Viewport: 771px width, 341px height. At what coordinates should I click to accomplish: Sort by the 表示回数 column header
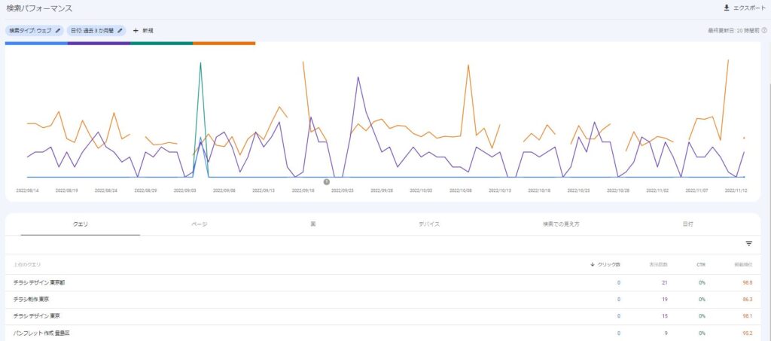[658, 264]
